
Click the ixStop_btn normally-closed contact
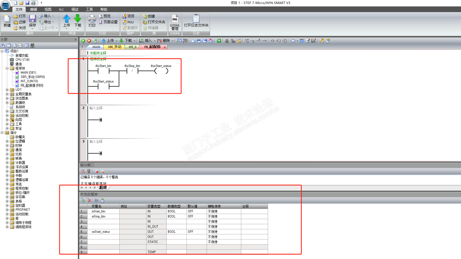click(x=132, y=71)
